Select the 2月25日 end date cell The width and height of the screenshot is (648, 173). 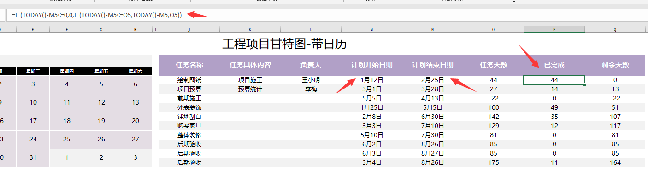[x=432, y=80]
